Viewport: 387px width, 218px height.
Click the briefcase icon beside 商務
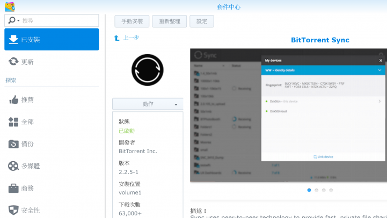pyautogui.click(x=13, y=189)
